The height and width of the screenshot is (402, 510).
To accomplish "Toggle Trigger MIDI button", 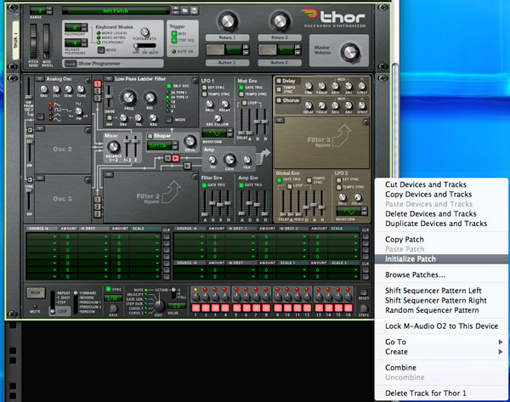I will tap(174, 33).
